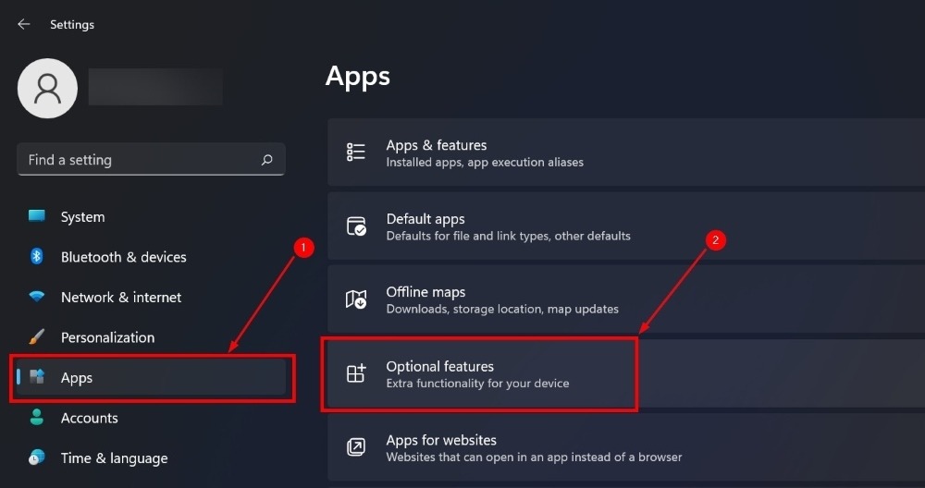
Task: Click the back arrow next to Settings
Action: pos(24,24)
